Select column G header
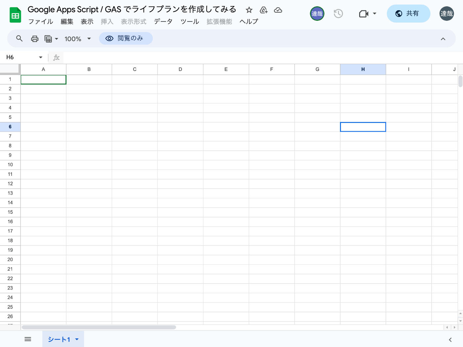This screenshot has width=463, height=347. pyautogui.click(x=317, y=69)
